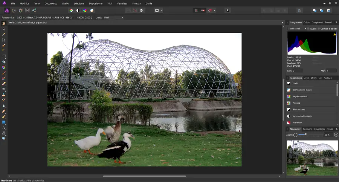Toggle the Assistant settings icon
The width and height of the screenshot is (339, 182).
(228, 11)
